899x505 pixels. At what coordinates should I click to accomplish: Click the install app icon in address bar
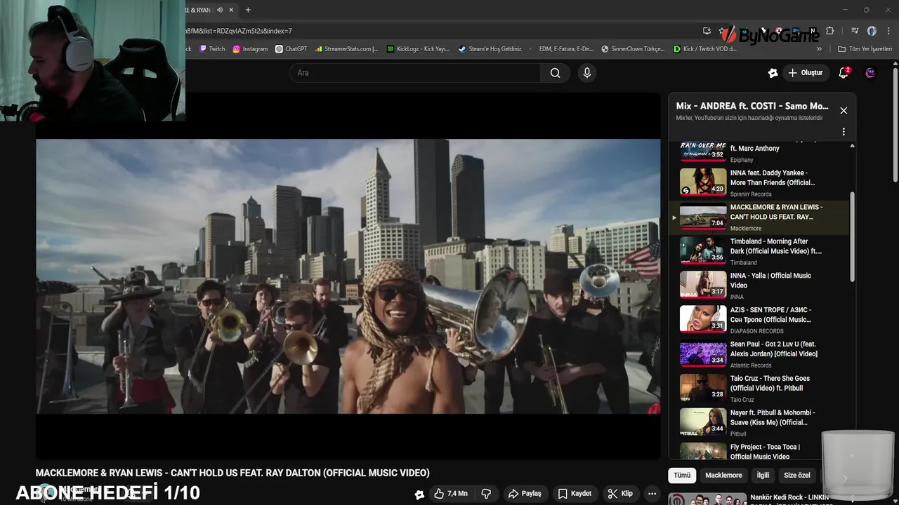[x=707, y=31]
